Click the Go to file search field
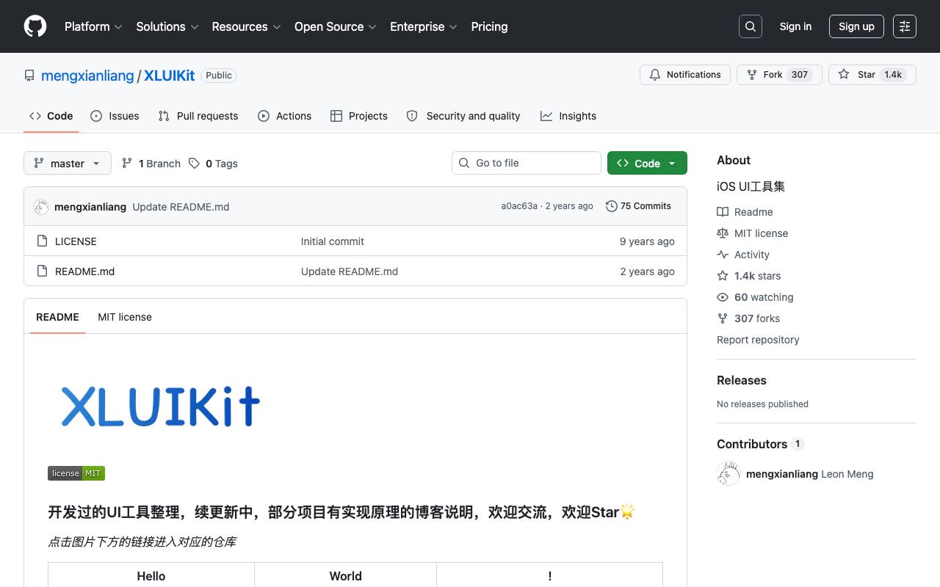The image size is (940, 587). (x=527, y=163)
